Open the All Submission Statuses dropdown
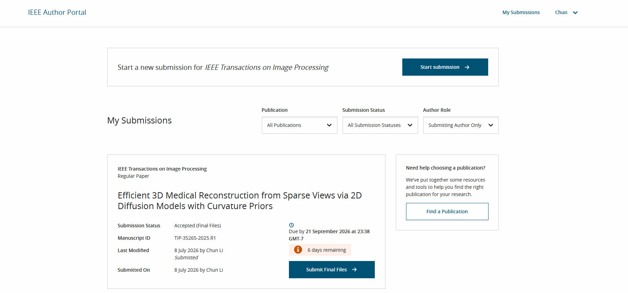The image size is (628, 293). click(380, 125)
